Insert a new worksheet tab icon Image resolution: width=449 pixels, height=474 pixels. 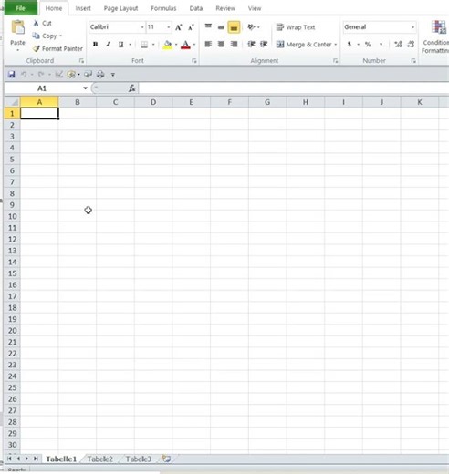pyautogui.click(x=166, y=459)
